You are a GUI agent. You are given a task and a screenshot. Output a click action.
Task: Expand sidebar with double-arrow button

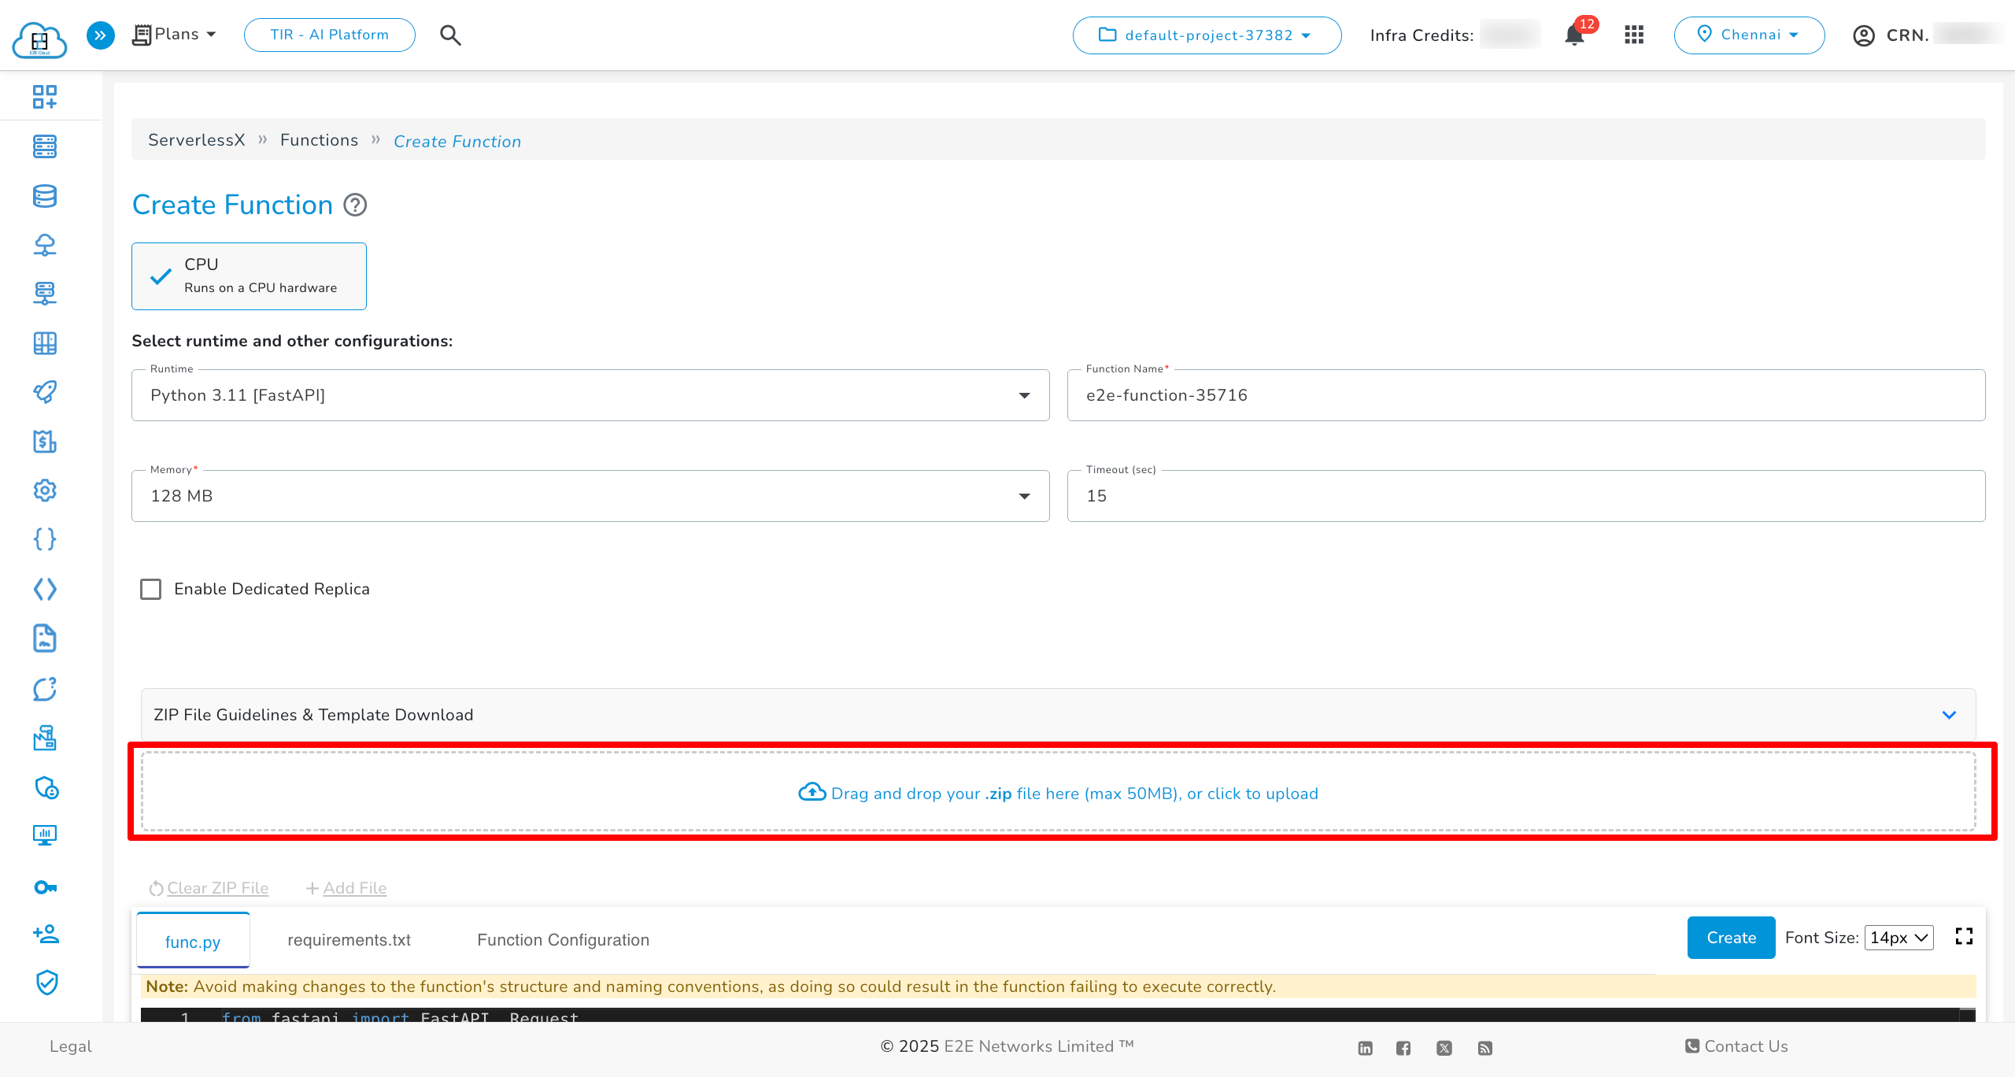[x=100, y=35]
